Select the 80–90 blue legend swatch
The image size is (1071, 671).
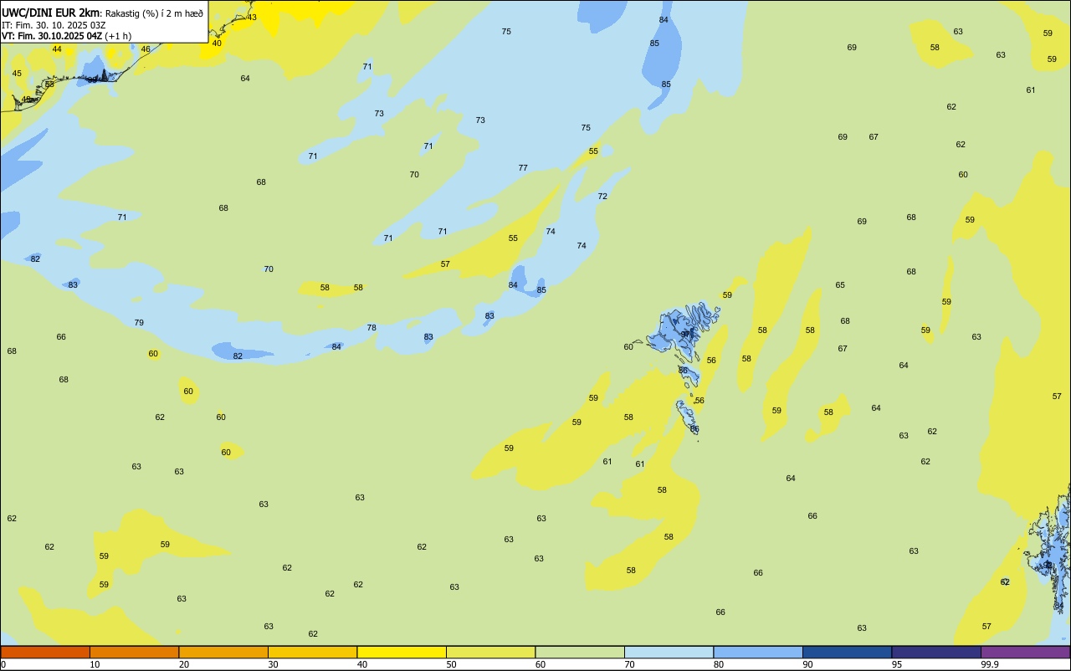click(x=758, y=652)
